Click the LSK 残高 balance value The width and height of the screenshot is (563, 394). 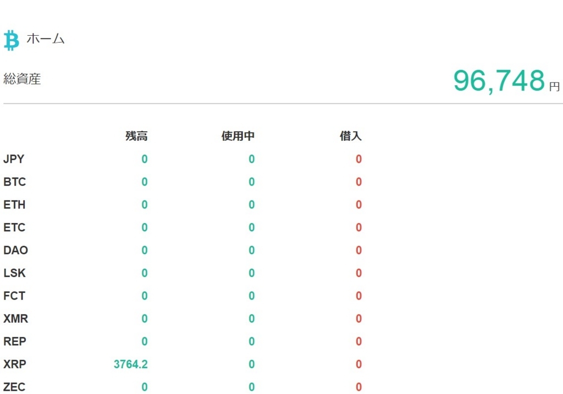145,273
